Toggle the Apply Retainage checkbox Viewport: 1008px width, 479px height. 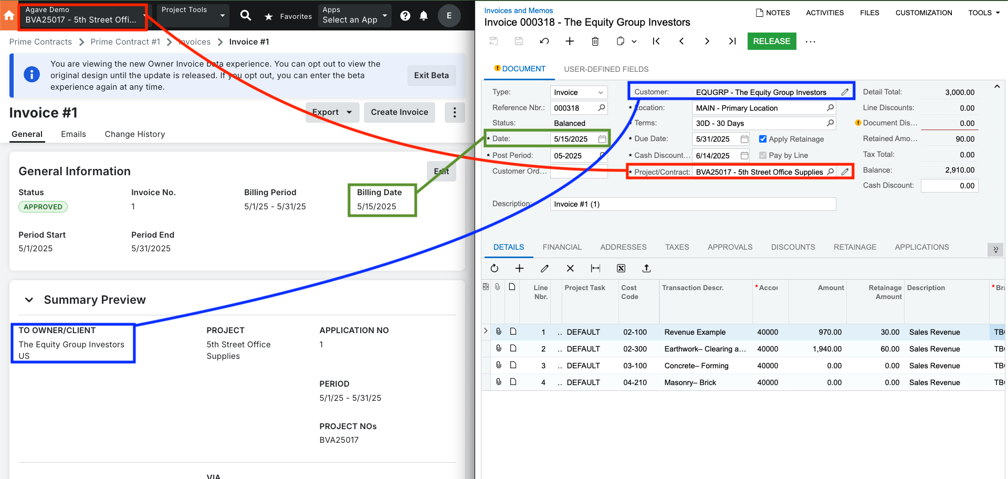[x=763, y=139]
